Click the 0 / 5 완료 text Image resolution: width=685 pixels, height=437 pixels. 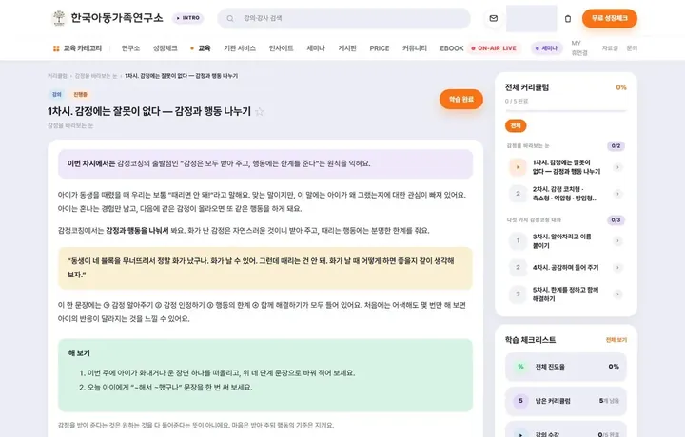coord(517,102)
